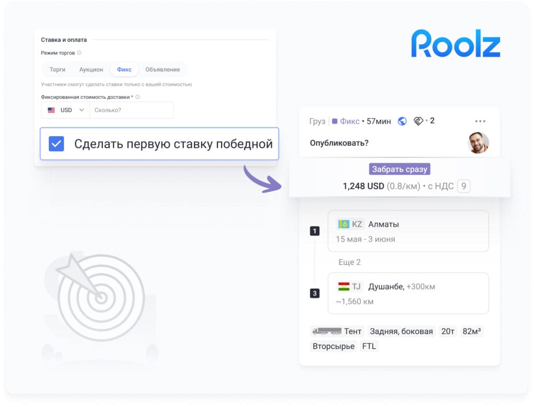Select the Объявление bidding mode
534x407 pixels.
(162, 69)
